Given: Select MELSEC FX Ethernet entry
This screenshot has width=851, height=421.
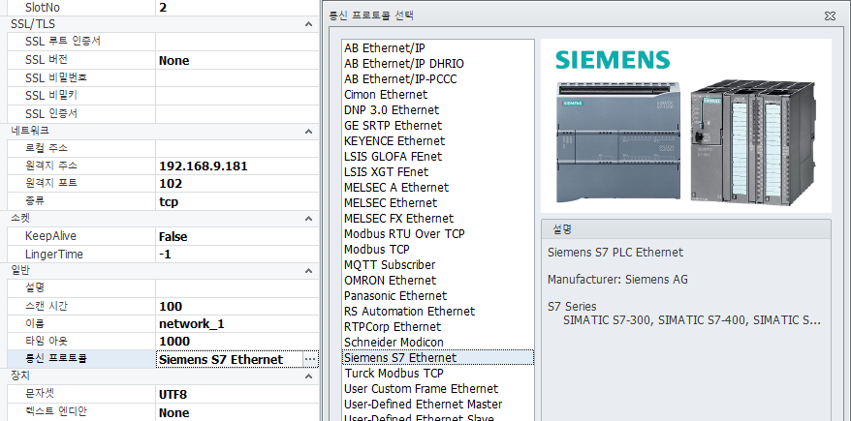Looking at the screenshot, I should pyautogui.click(x=437, y=219).
